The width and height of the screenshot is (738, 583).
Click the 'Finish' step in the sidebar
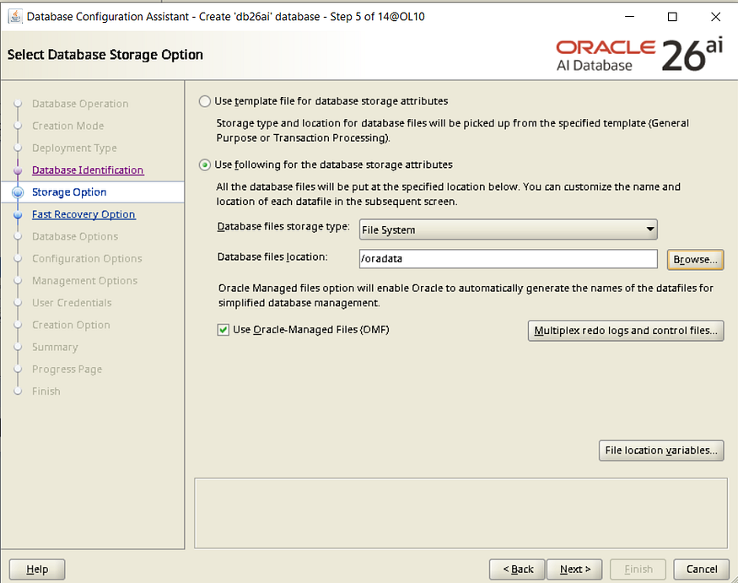click(46, 391)
